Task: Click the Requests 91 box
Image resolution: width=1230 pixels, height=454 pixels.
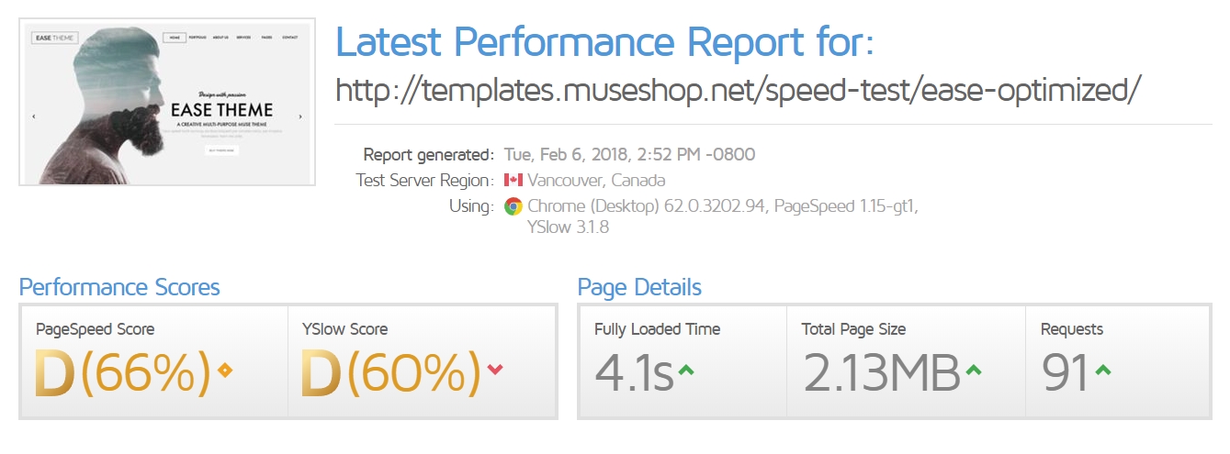Action: coord(1117,362)
